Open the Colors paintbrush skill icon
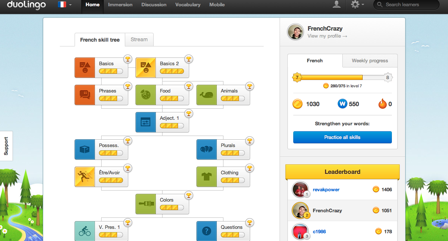Viewport: 448px width, 241px height. click(x=146, y=204)
